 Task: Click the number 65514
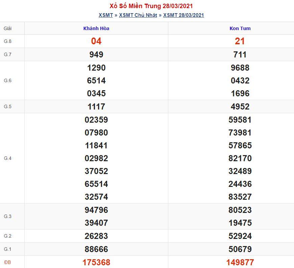[96, 184]
